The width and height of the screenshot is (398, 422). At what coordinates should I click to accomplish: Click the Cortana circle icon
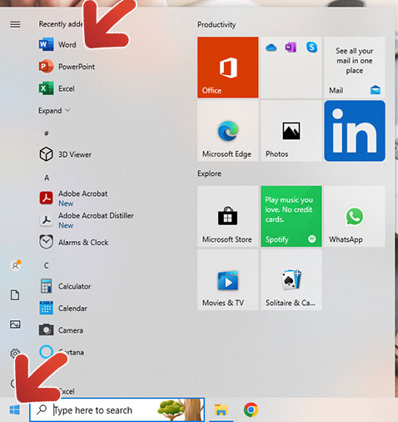tap(46, 352)
